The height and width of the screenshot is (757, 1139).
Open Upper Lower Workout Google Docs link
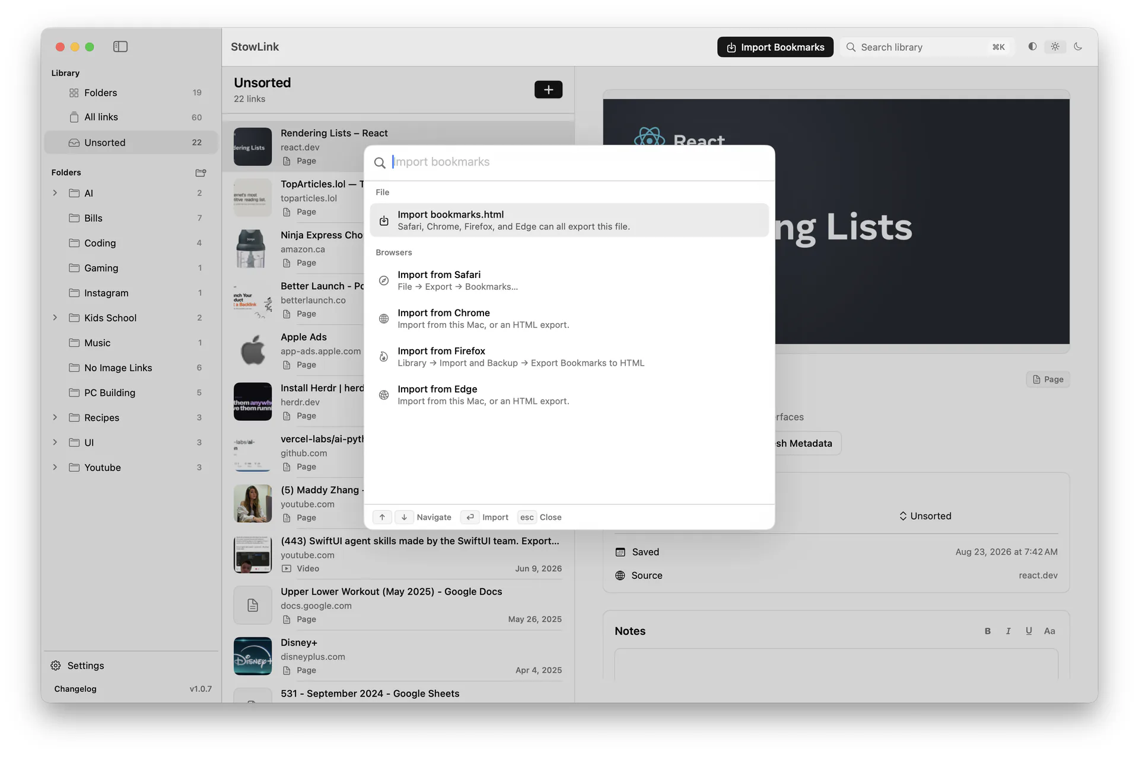pyautogui.click(x=397, y=605)
